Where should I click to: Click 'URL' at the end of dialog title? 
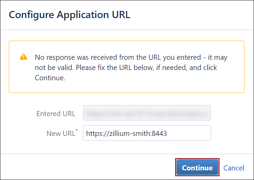[121, 15]
